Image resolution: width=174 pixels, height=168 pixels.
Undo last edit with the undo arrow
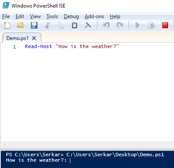106,25
